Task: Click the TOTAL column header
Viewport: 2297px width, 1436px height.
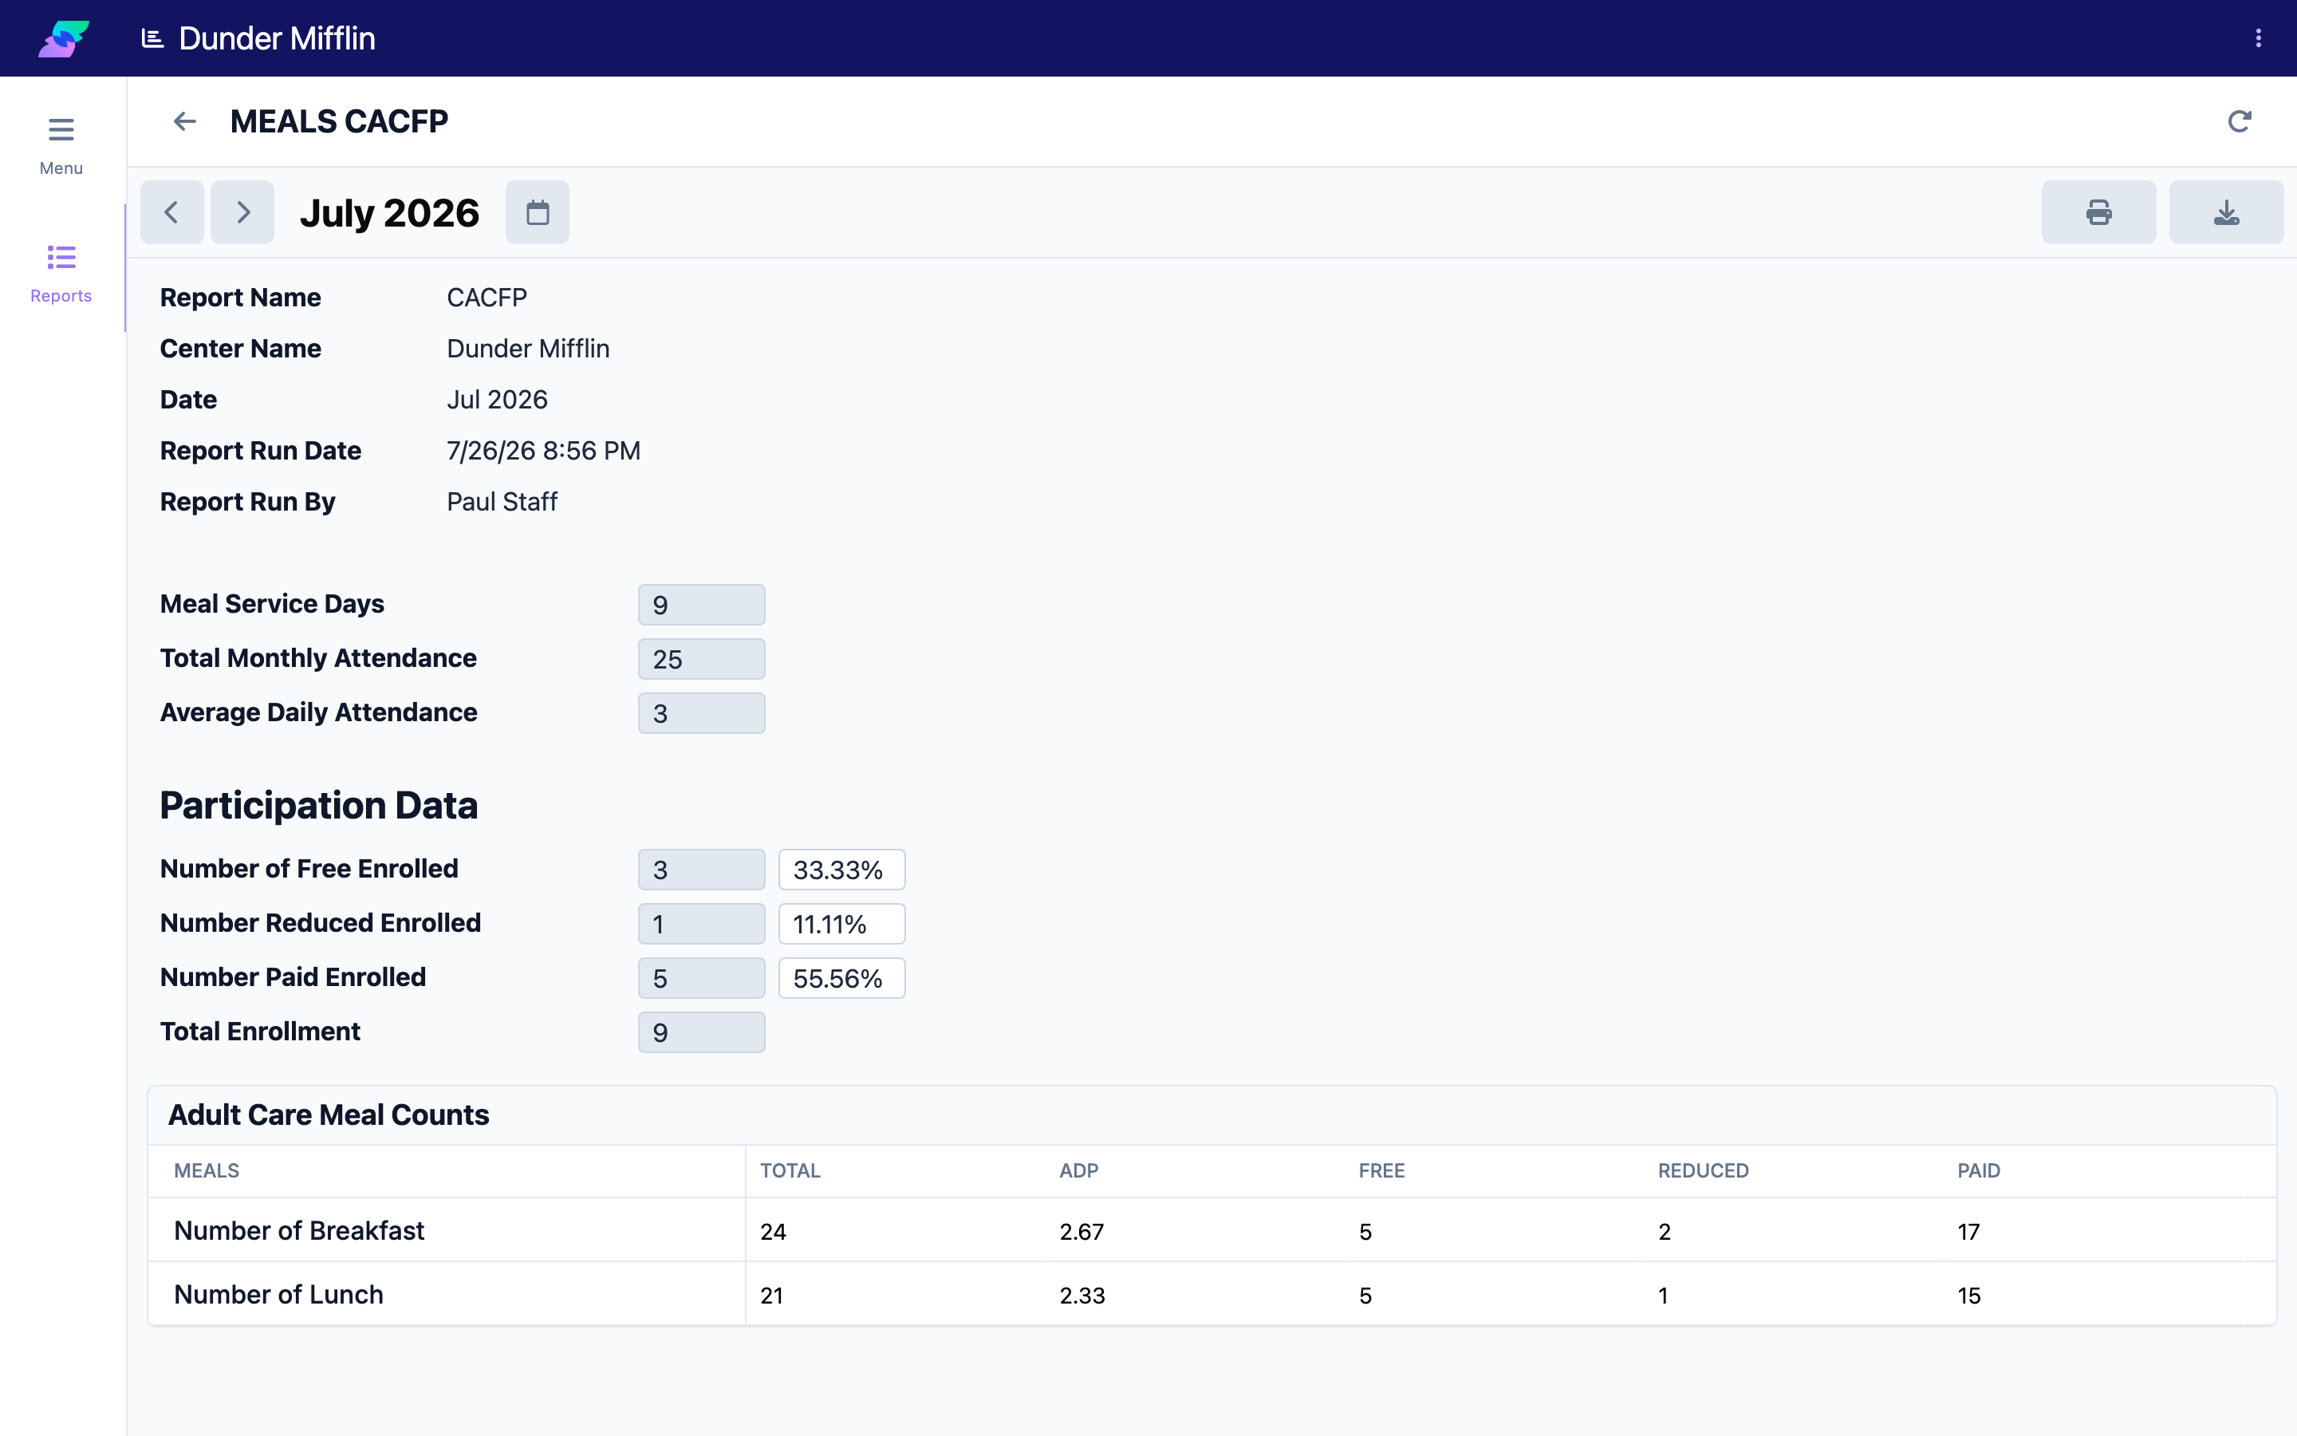Action: coord(790,1170)
